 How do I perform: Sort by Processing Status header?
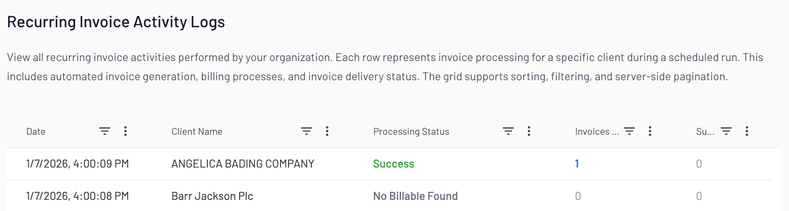[411, 132]
